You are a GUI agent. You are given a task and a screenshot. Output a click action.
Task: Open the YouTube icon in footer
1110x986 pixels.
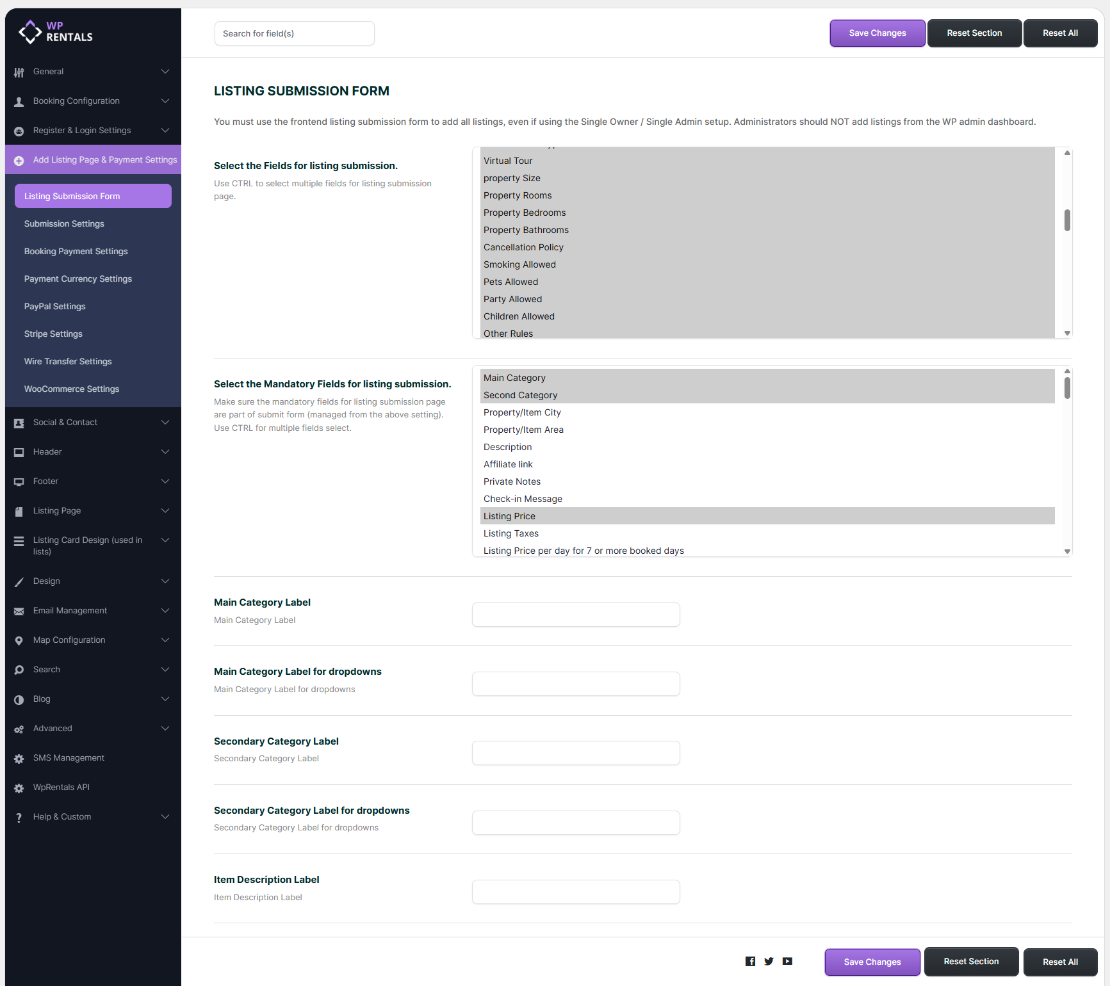[x=787, y=961]
